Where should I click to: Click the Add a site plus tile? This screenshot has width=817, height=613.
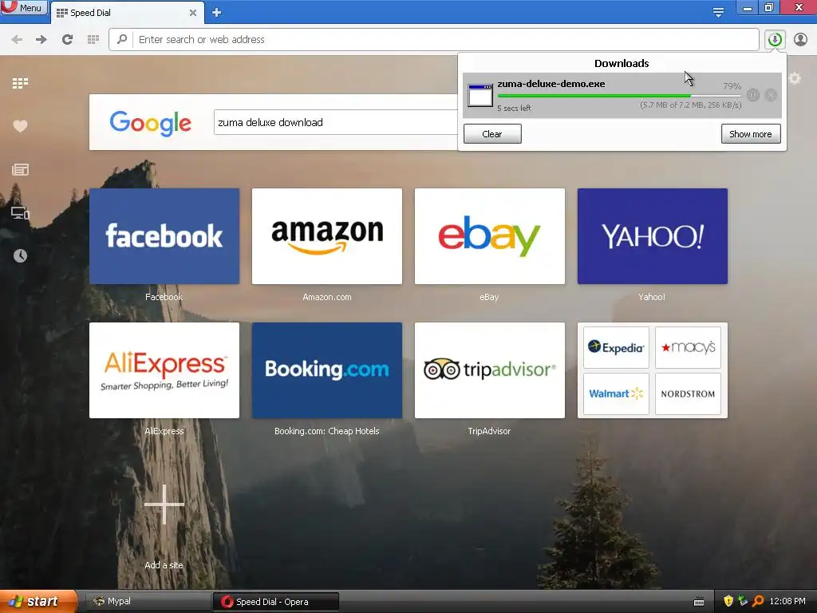point(164,504)
